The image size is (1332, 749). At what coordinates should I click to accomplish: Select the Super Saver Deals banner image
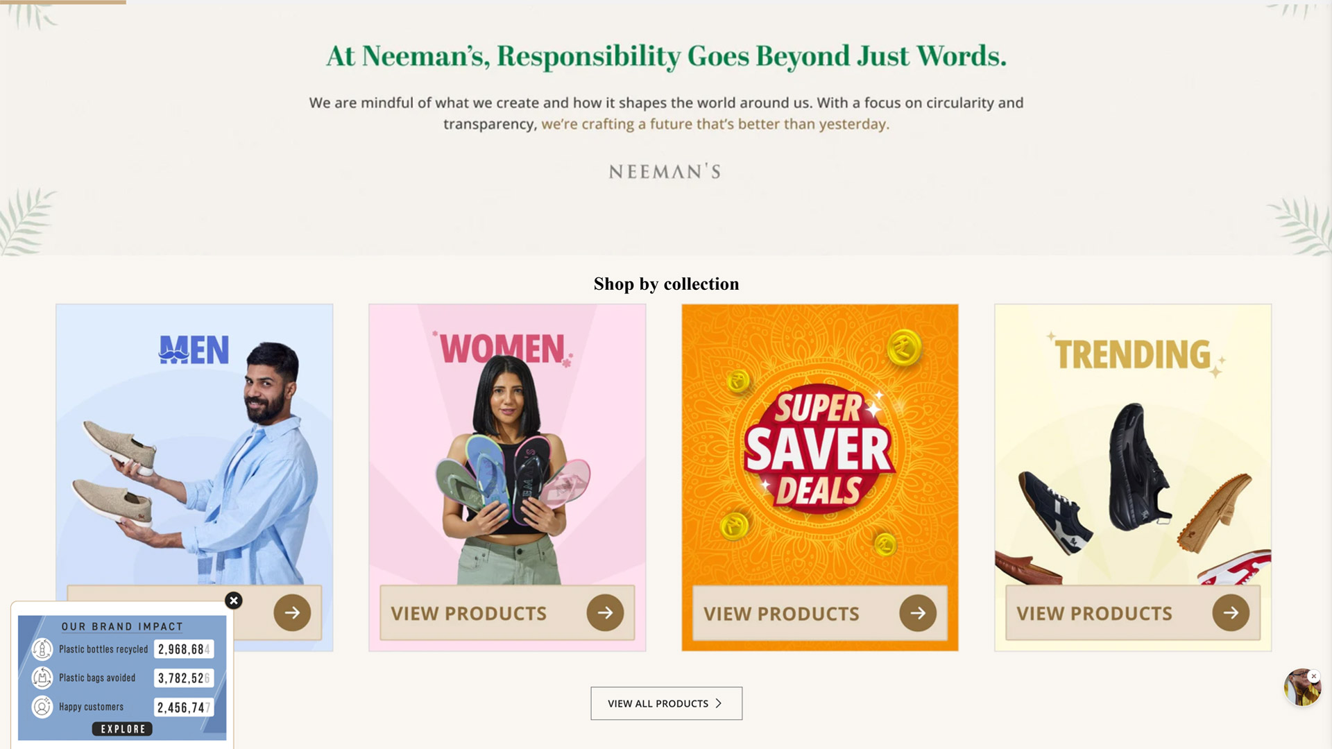tap(820, 444)
